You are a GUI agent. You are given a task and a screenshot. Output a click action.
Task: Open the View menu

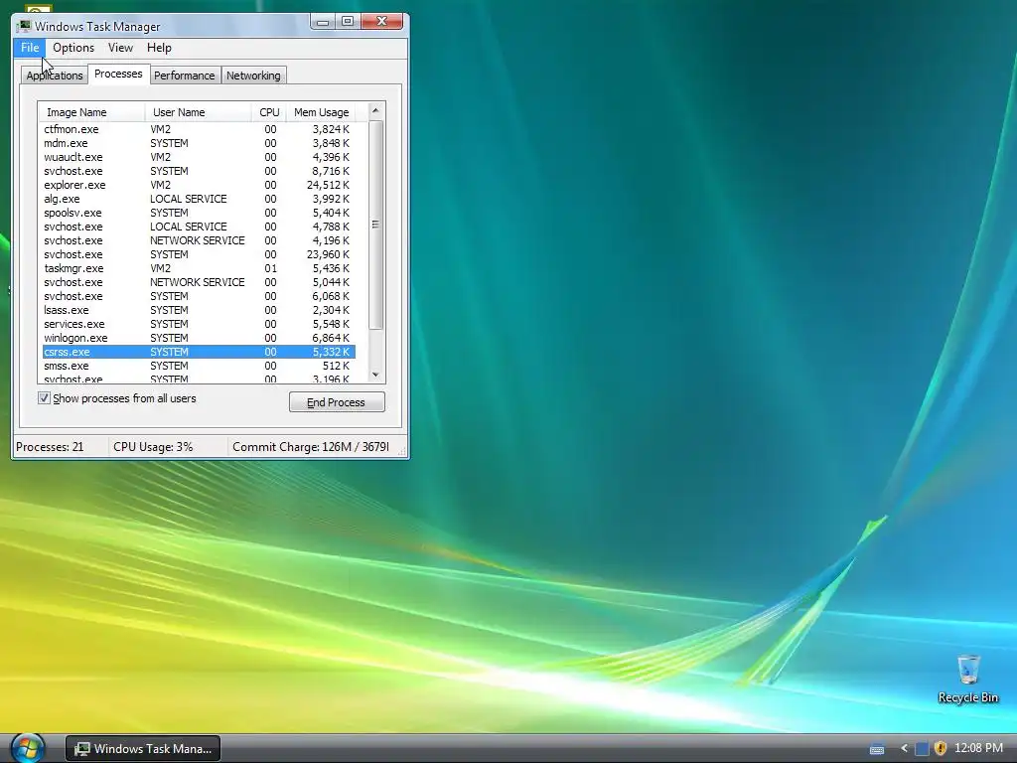pyautogui.click(x=120, y=48)
